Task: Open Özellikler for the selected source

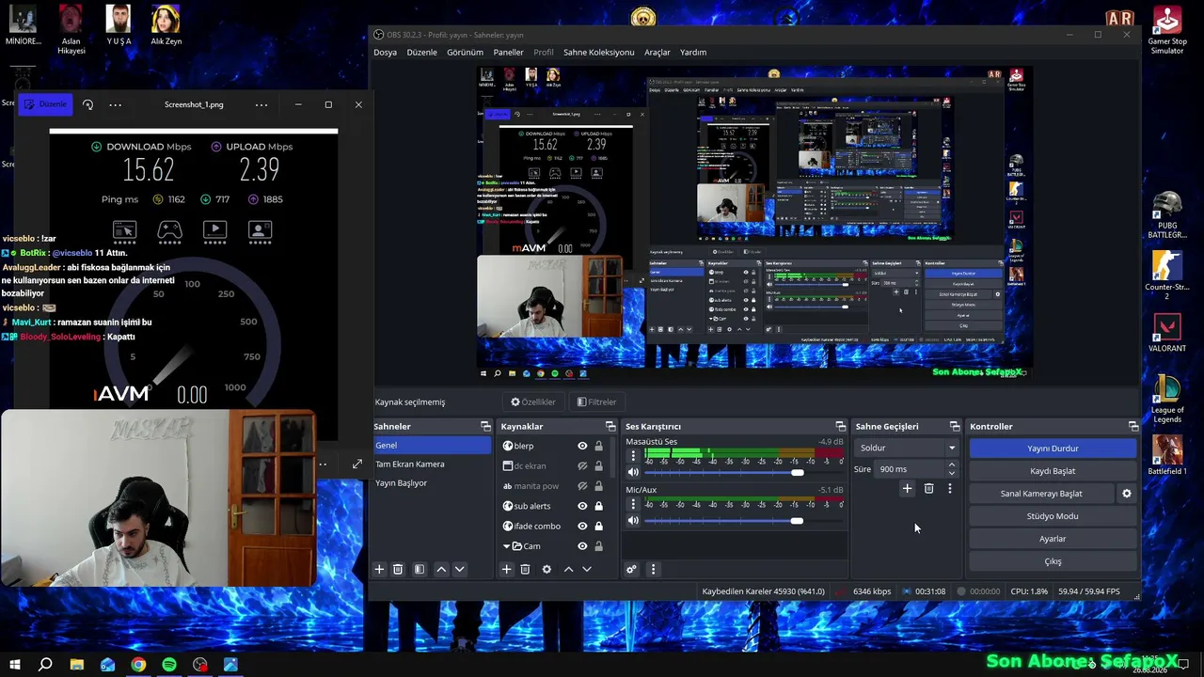Action: (533, 402)
